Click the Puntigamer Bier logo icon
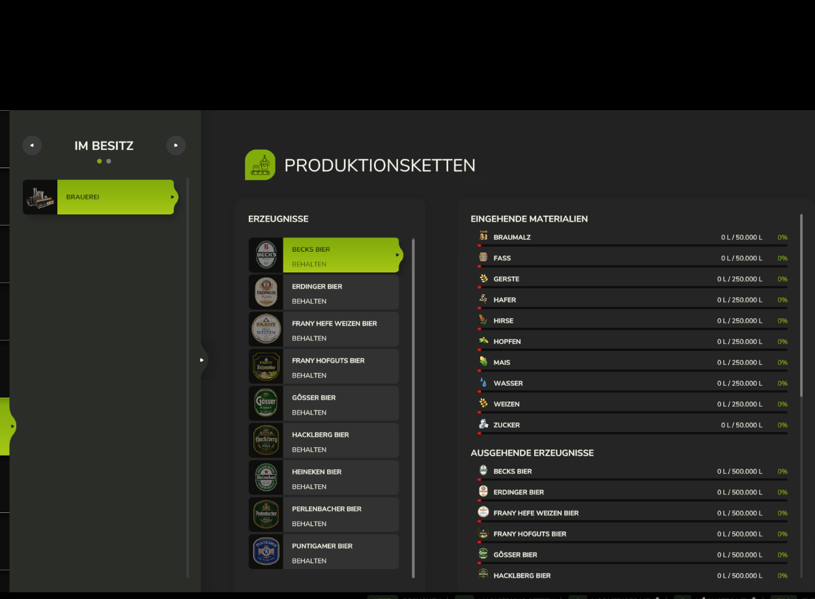 pos(266,552)
